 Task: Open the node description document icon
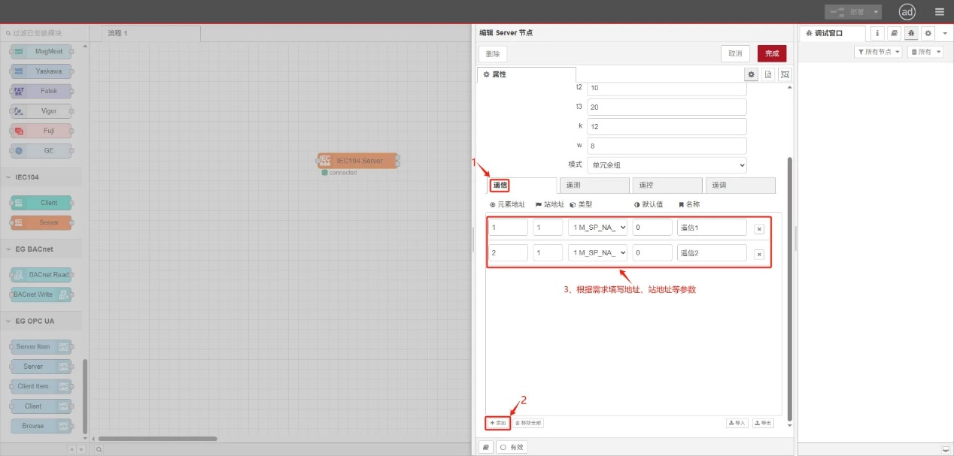768,74
